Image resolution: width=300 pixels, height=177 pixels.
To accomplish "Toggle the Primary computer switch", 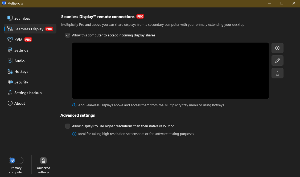I will pos(16,161).
